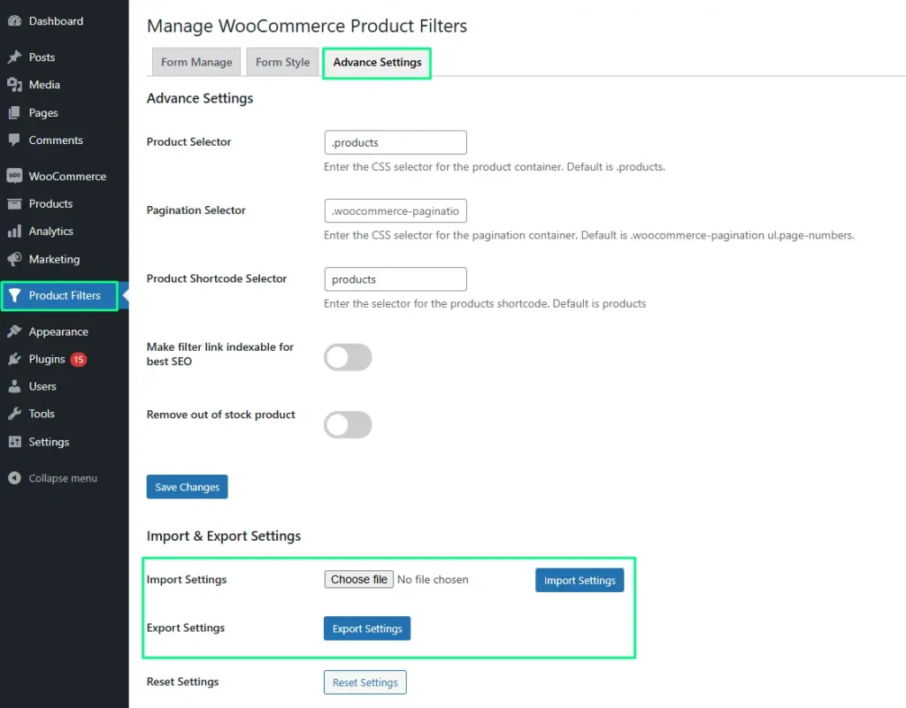Image resolution: width=906 pixels, height=708 pixels.
Task: Click the Settings sliders icon
Action: pyautogui.click(x=14, y=442)
